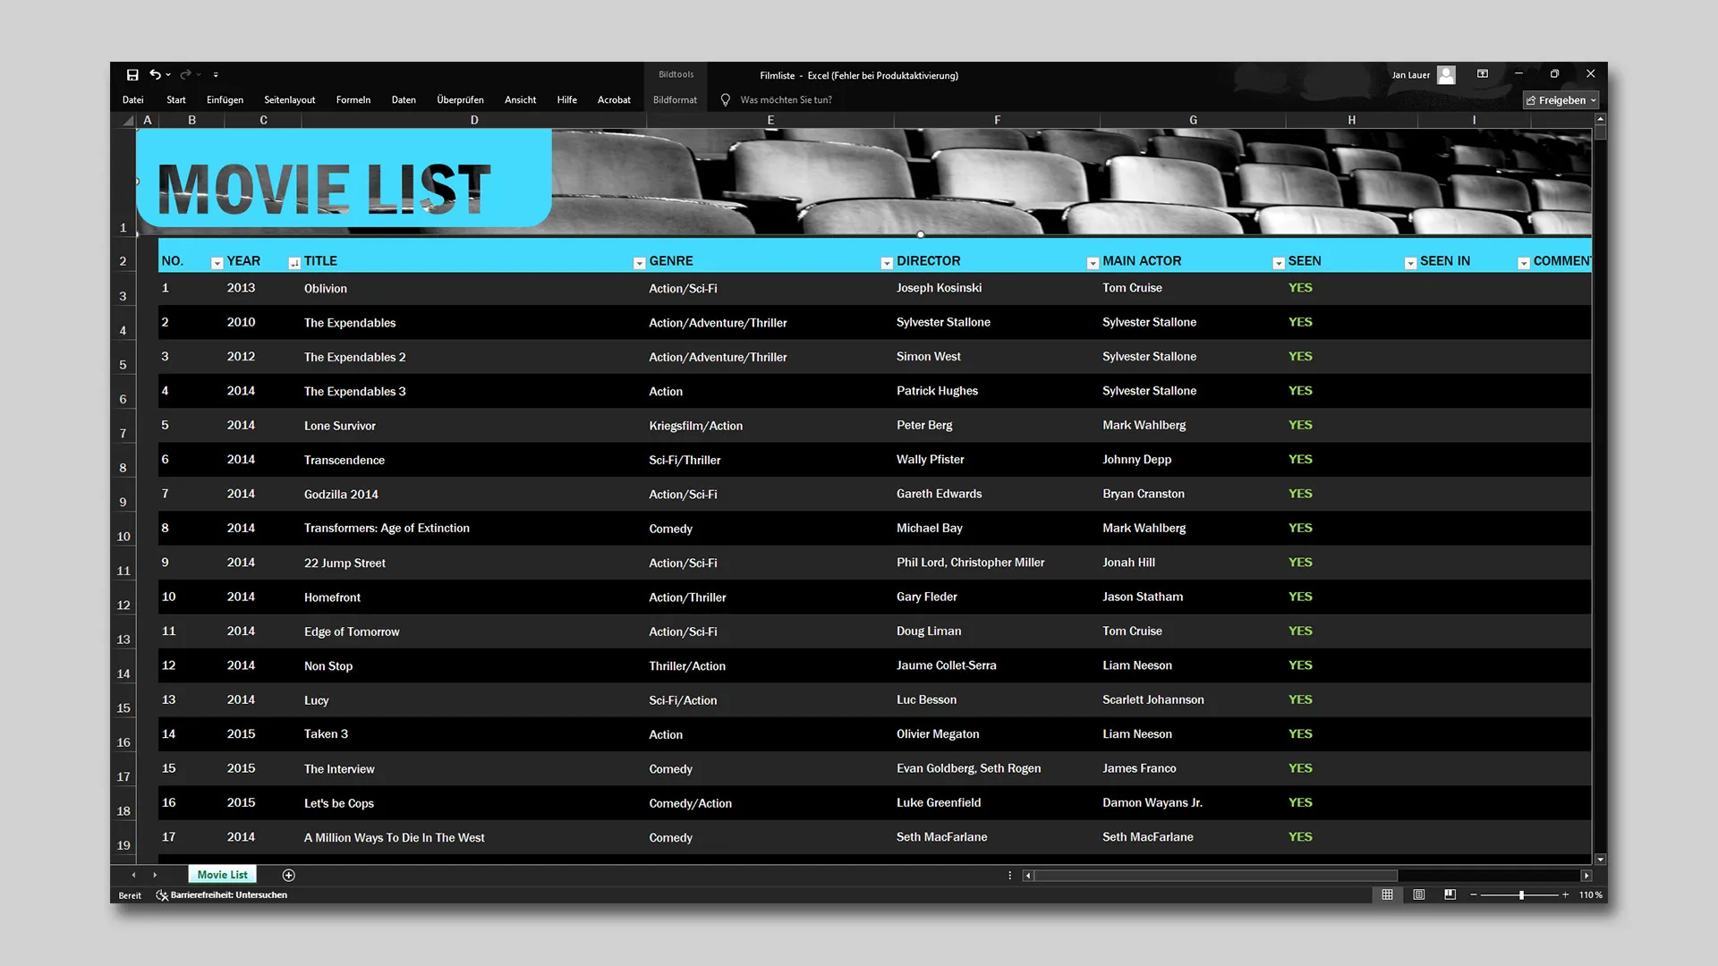This screenshot has width=1718, height=966.
Task: Select the Movie List sheet tab
Action: click(222, 875)
